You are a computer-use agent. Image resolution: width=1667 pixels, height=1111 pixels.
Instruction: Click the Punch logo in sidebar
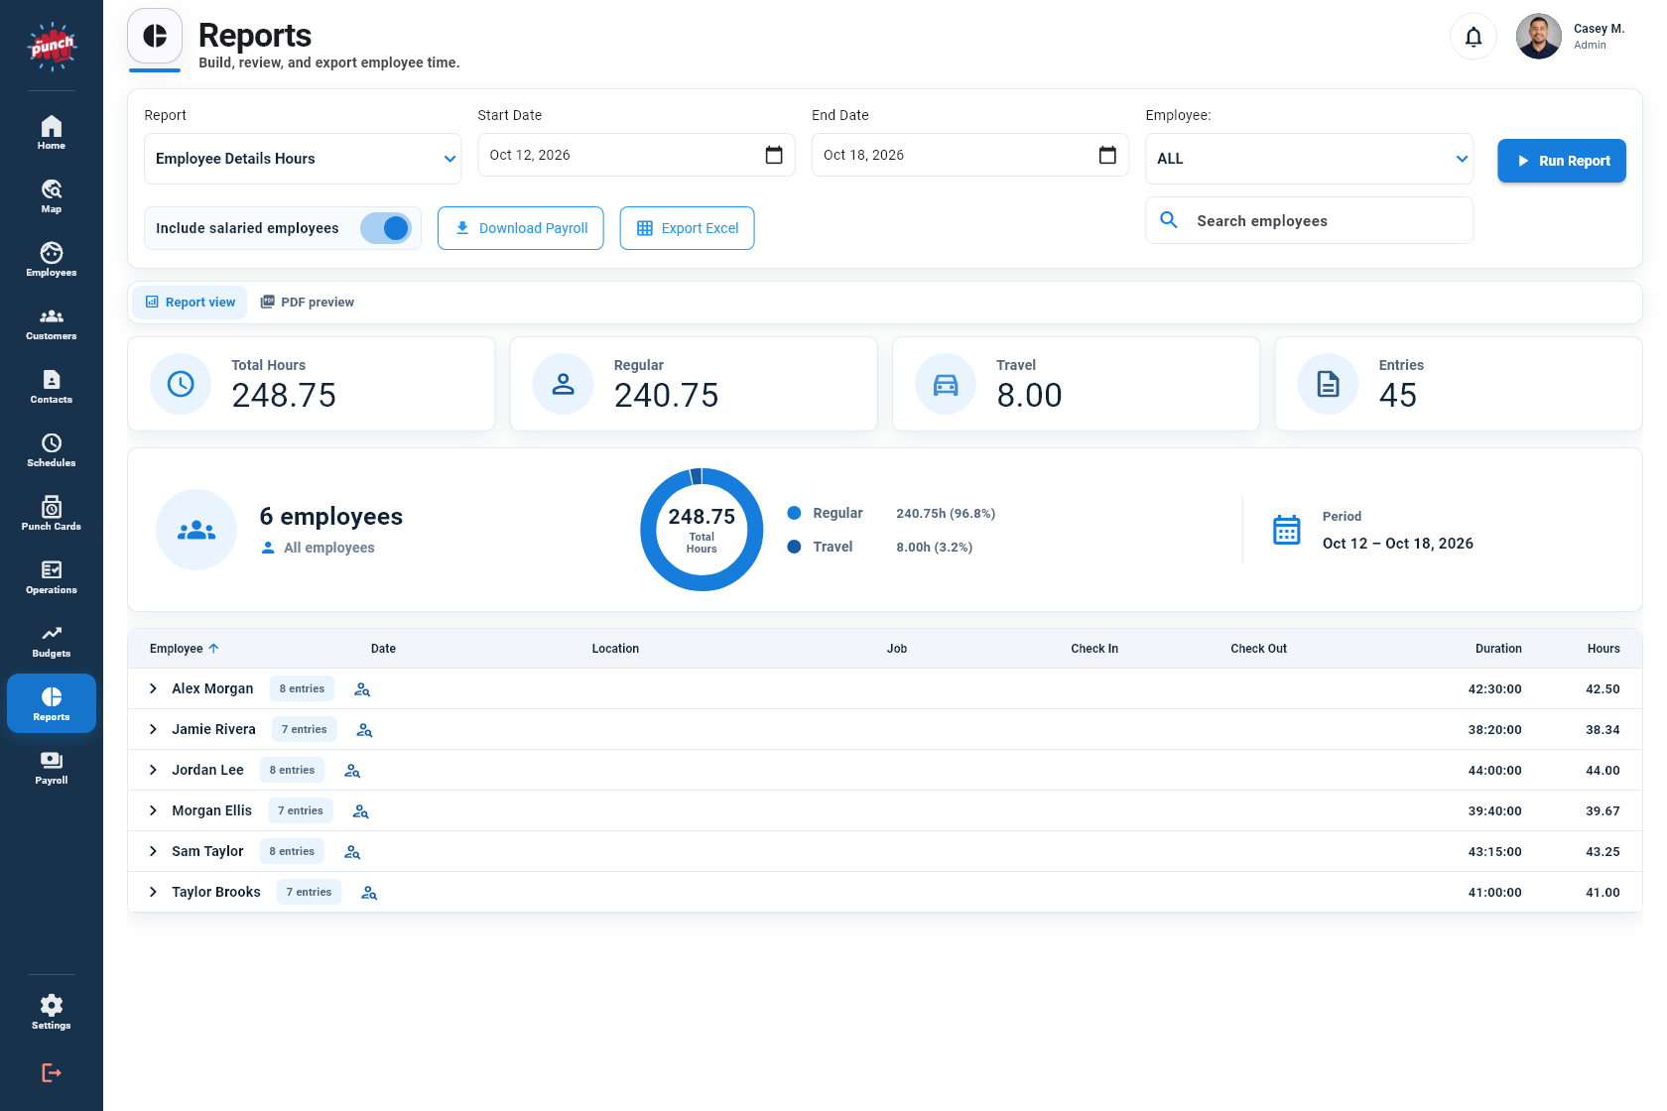pos(52,47)
